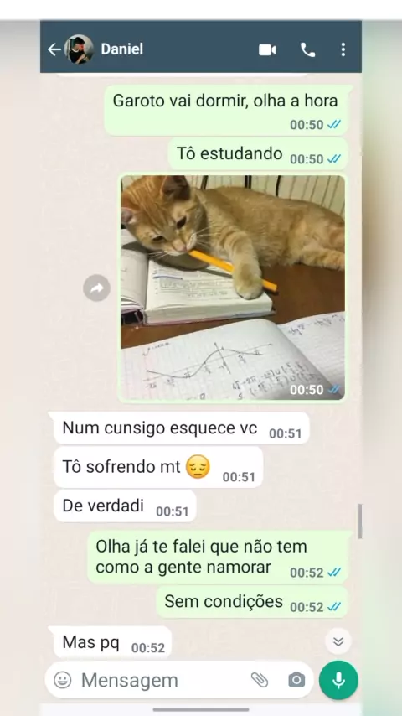Open the emoji picker
This screenshot has width=402, height=716.
pos(63,680)
